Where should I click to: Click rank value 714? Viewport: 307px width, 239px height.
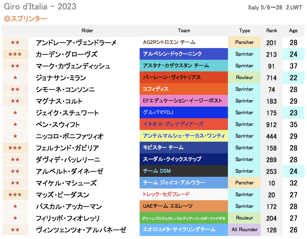[x=271, y=78]
